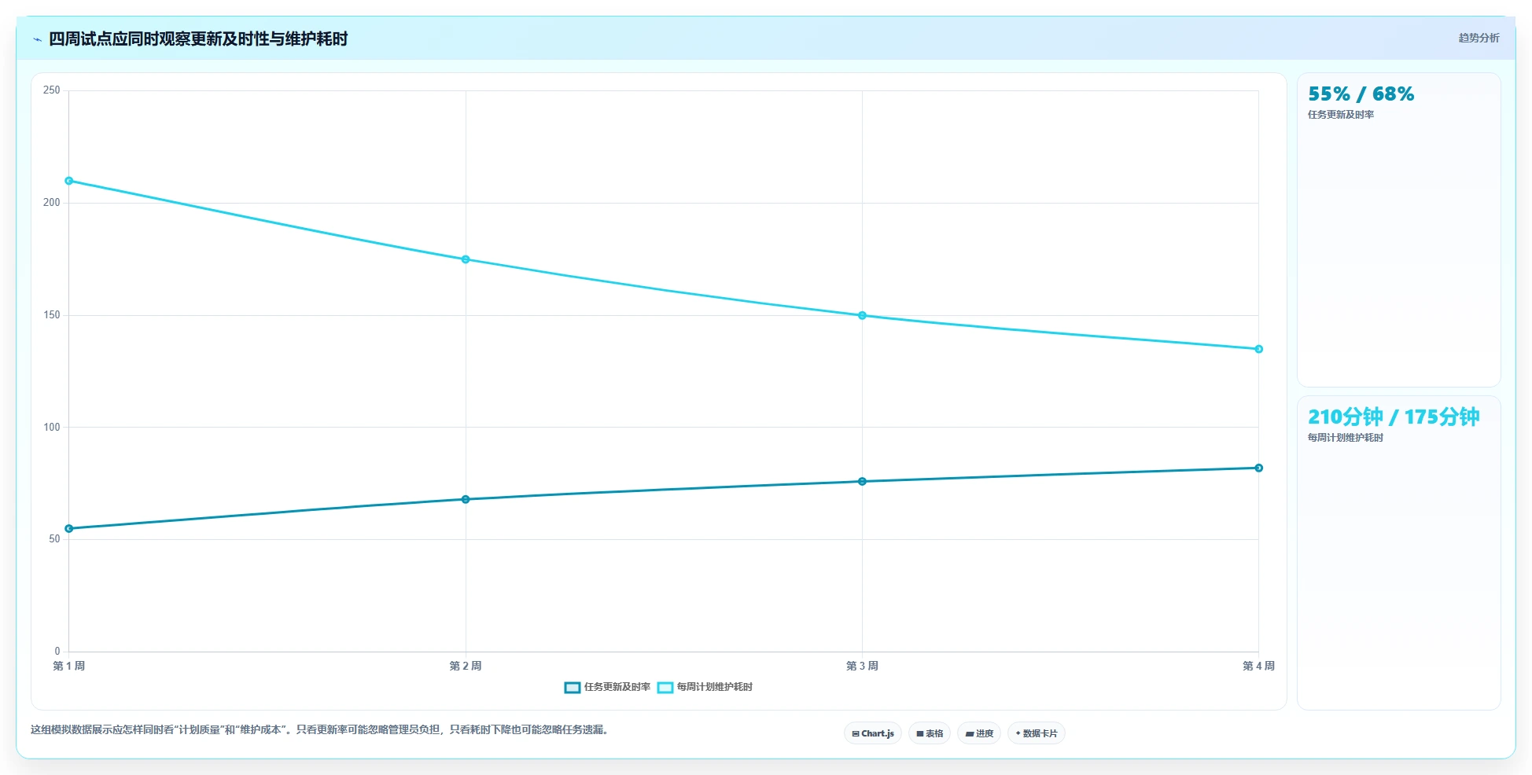This screenshot has height=775, width=1532.
Task: Click the 任务更新及时率 card caption
Action: point(1341,115)
